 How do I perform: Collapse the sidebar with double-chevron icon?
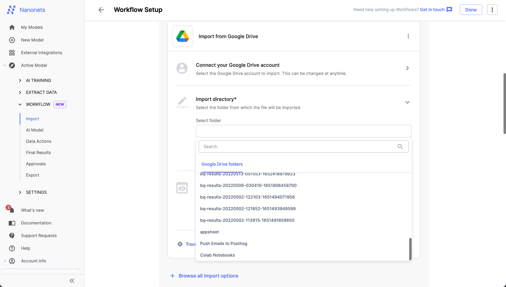[72, 281]
